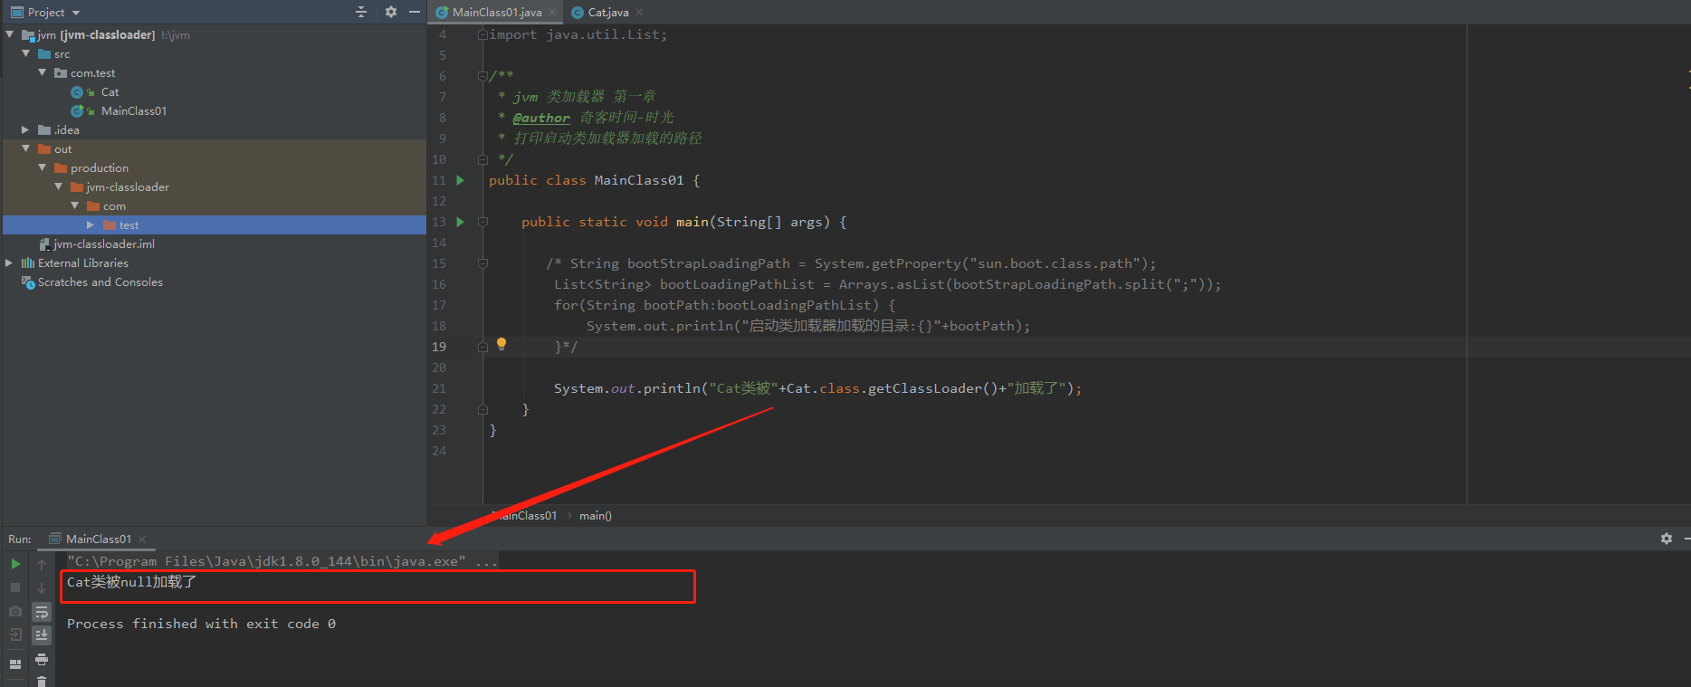Screen dimensions: 1691x687
Task: Switch to MainClass01.java editor tab
Action: tap(496, 12)
